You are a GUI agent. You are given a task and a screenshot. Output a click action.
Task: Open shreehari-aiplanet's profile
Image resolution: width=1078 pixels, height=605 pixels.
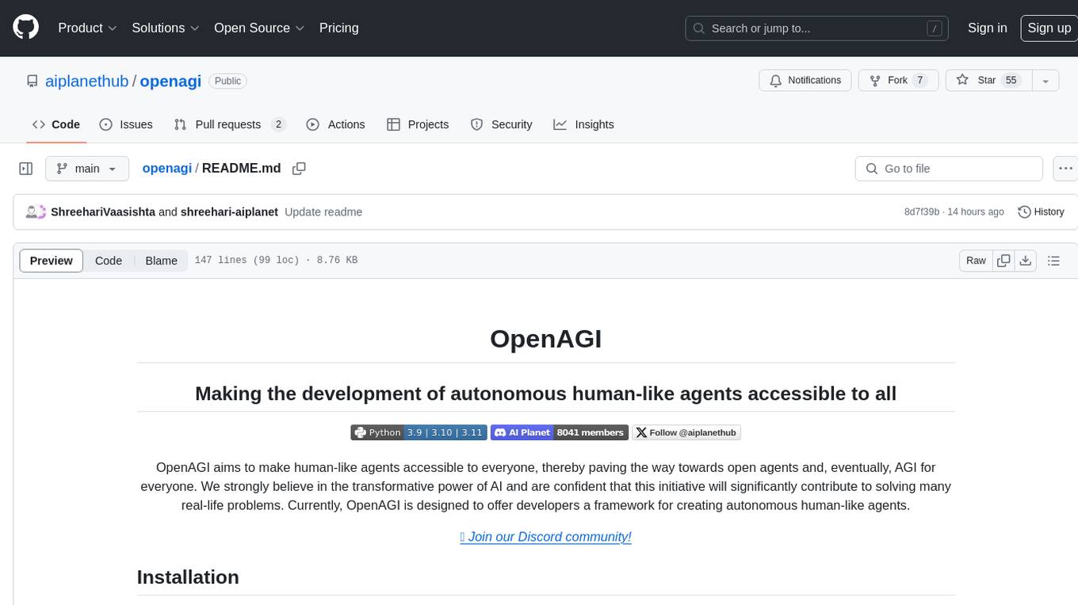(229, 211)
